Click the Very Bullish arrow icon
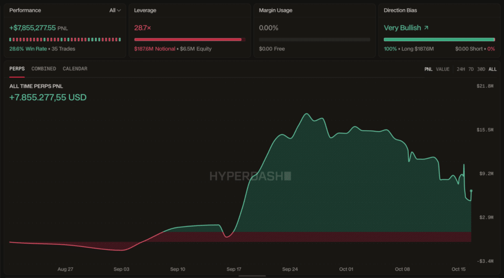This screenshot has height=278, width=504. (426, 28)
